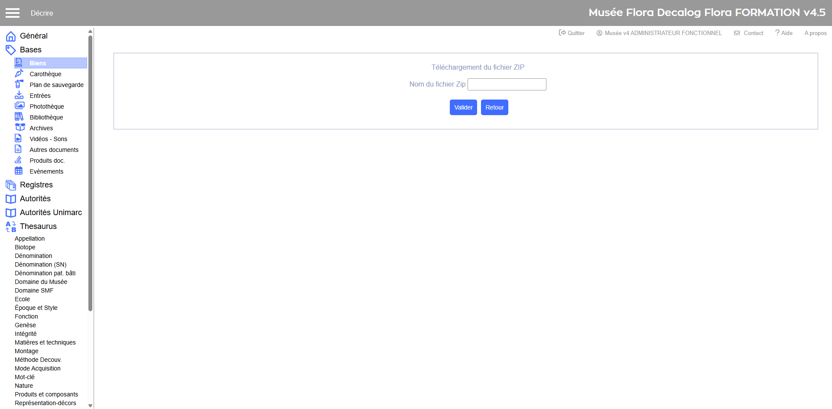Screen dimensions: 832x409
Task: Collapse the Bases section
Action: tap(31, 50)
